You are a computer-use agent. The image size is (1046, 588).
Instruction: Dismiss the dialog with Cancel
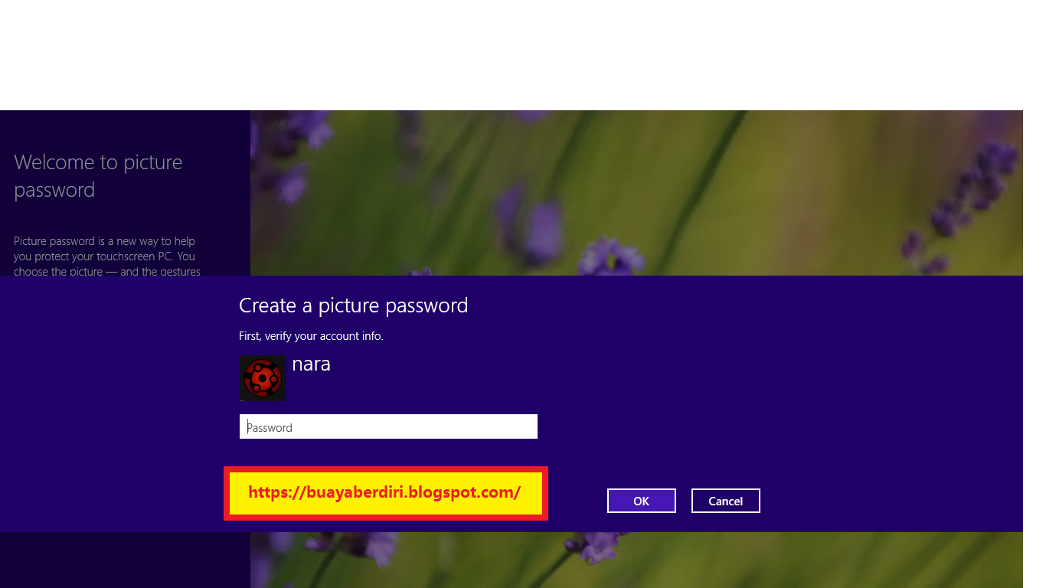(x=726, y=501)
